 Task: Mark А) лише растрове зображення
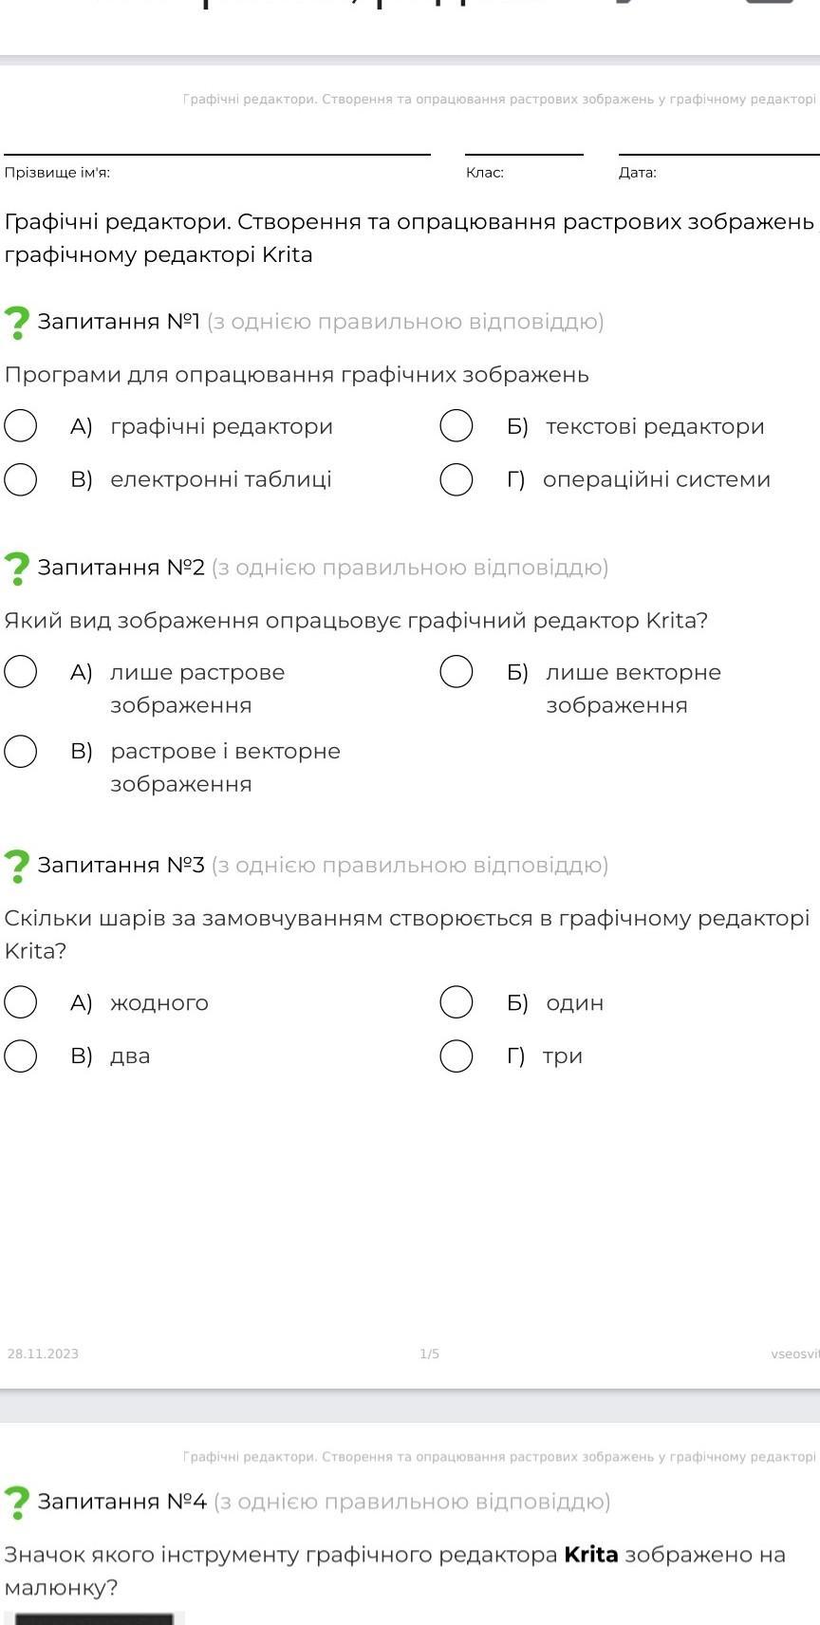point(21,671)
